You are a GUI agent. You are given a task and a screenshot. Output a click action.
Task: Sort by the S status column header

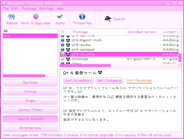[63, 32]
